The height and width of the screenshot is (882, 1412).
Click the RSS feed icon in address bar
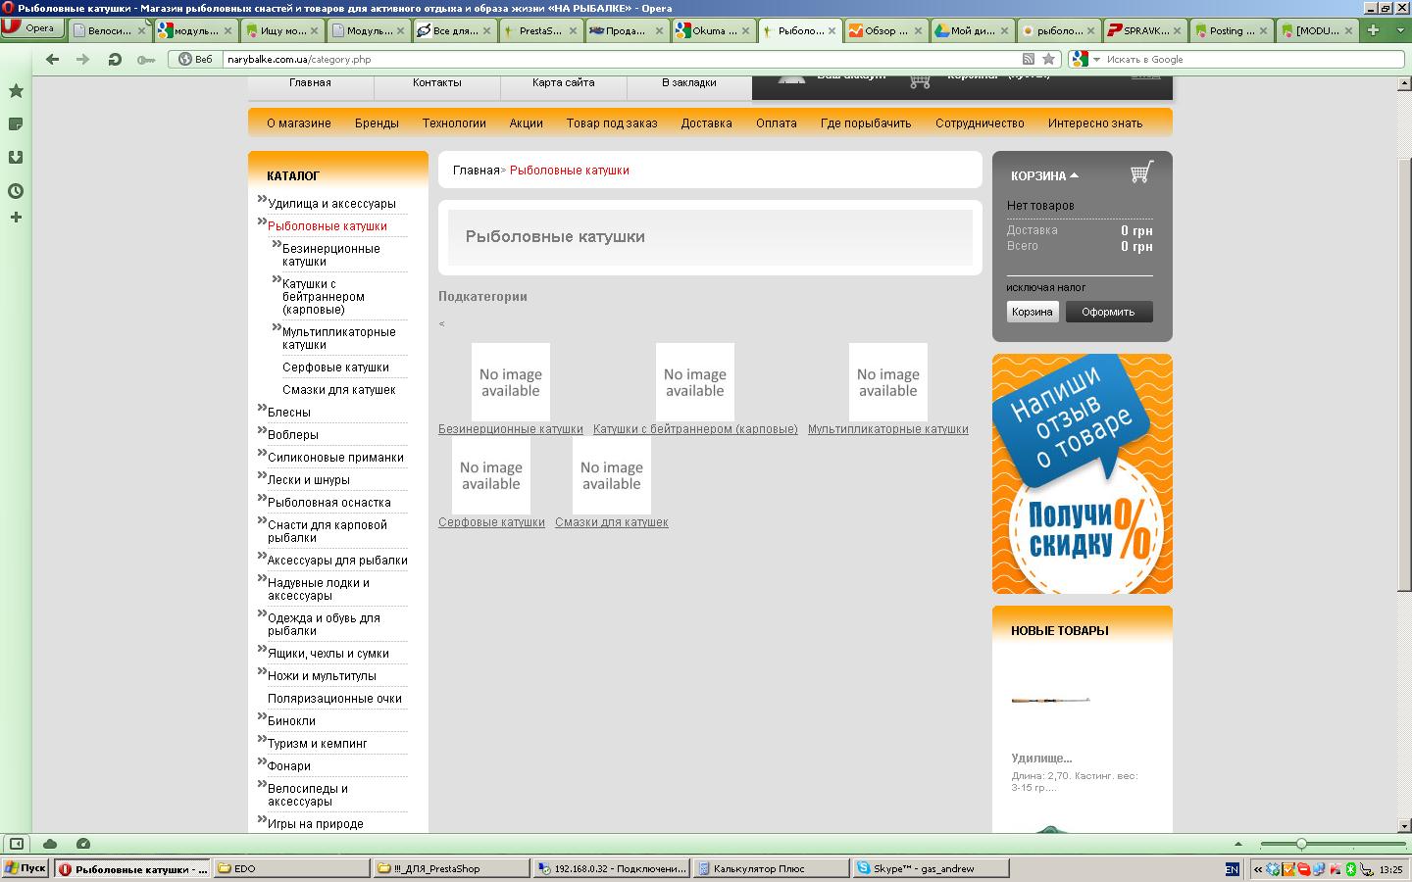coord(1028,59)
